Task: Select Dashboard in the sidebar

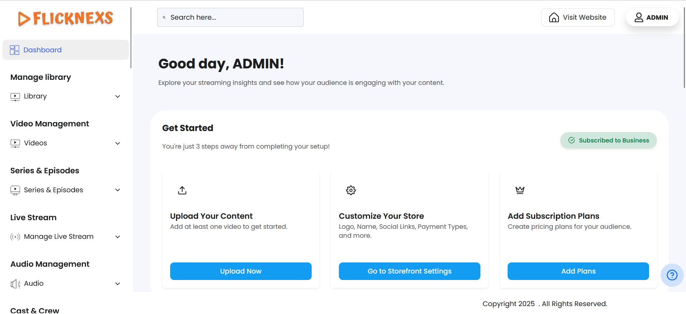Action: pyautogui.click(x=42, y=50)
